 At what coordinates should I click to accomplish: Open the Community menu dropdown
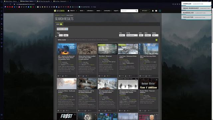click(107, 11)
